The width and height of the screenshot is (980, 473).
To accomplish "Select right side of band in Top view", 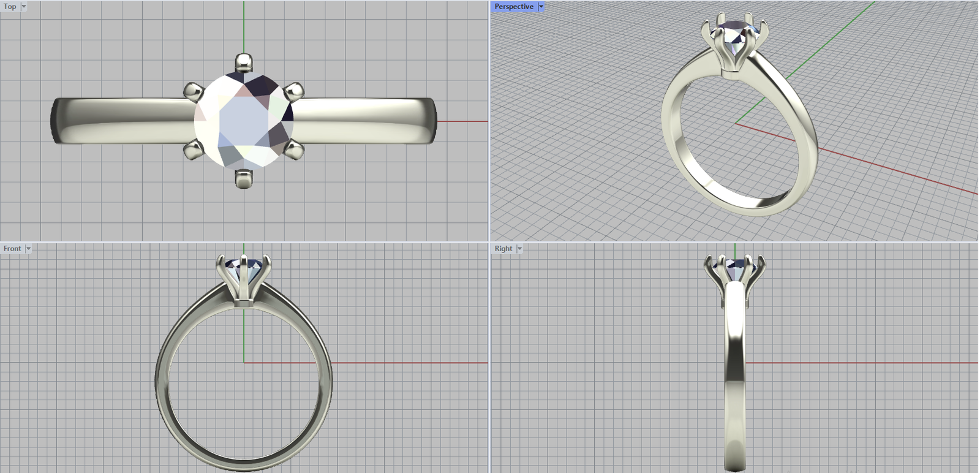I will (x=367, y=121).
